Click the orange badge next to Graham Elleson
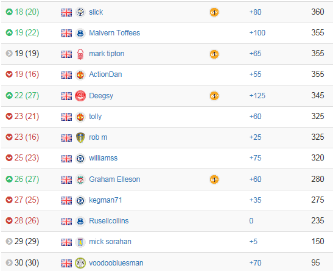The height and width of the screenshot is (271, 333). (x=214, y=179)
